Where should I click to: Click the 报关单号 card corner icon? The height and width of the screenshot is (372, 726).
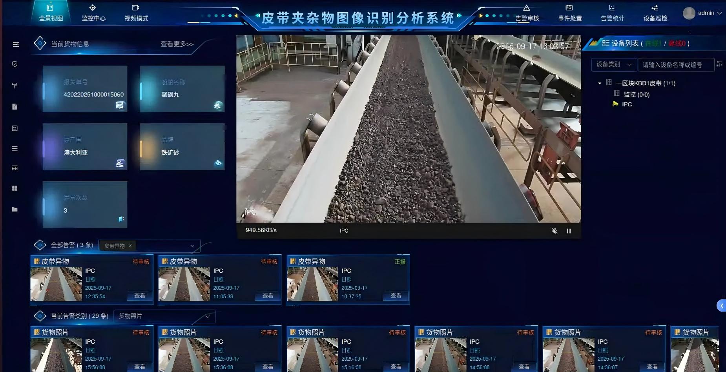point(120,105)
